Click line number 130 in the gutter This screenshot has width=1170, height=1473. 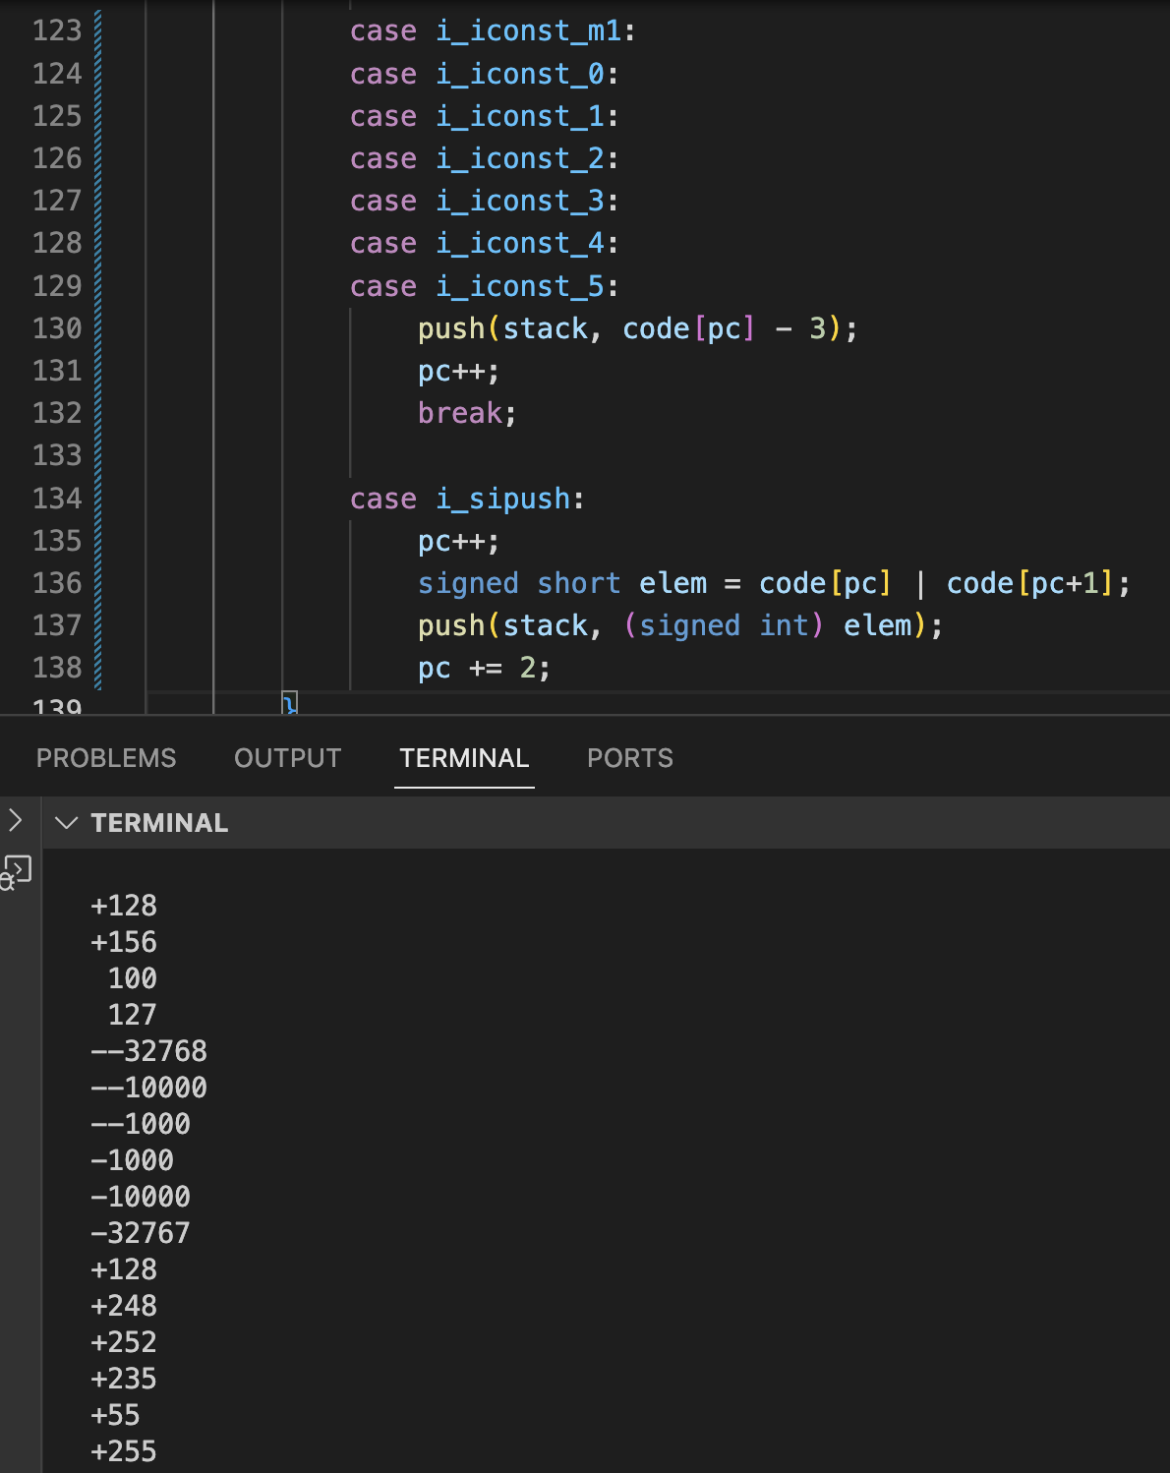tap(57, 328)
